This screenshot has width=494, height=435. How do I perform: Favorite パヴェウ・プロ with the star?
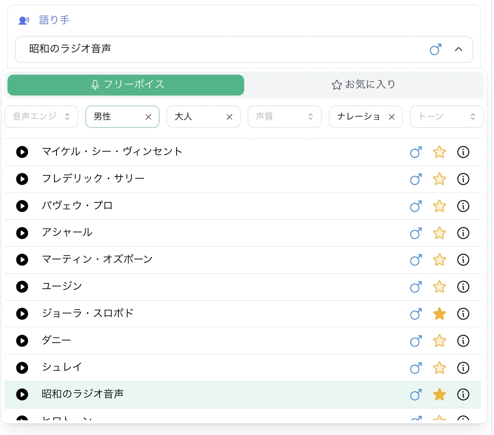440,206
